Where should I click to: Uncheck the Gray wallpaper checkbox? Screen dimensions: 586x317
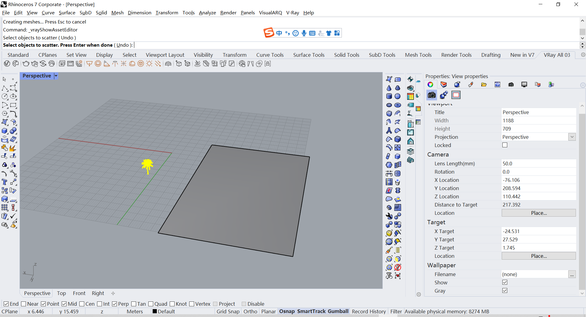pos(505,291)
